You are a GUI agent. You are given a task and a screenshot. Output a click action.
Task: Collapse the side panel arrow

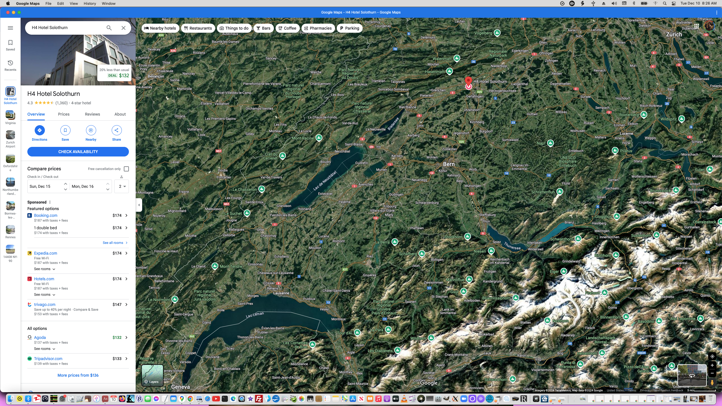tap(139, 205)
